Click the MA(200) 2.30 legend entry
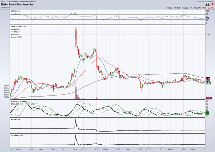 16,34
